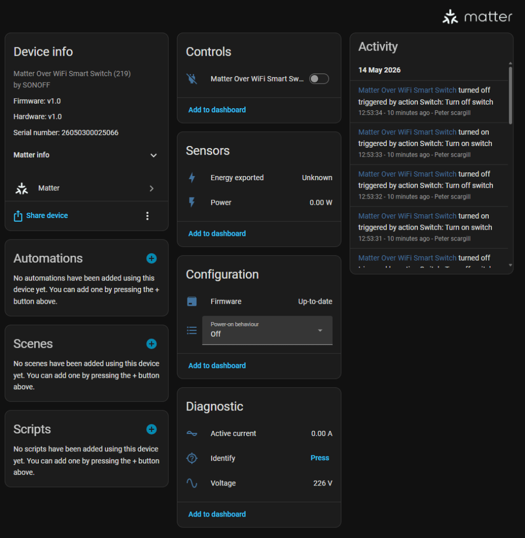The image size is (525, 538).
Task: Click the Voltage sine wave icon
Action: tap(192, 483)
